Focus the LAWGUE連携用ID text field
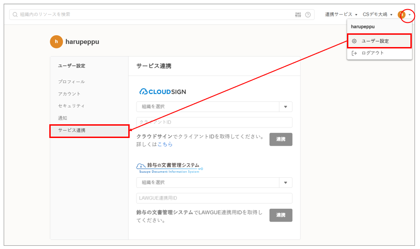 click(214, 198)
